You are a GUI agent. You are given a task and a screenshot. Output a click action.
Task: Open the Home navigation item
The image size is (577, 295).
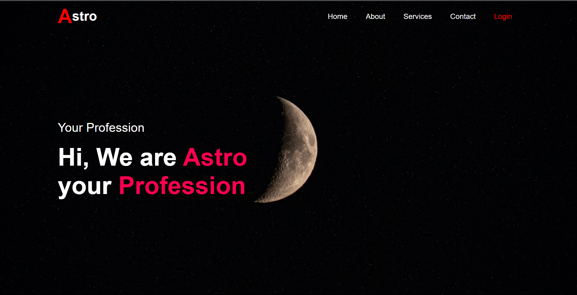click(337, 16)
